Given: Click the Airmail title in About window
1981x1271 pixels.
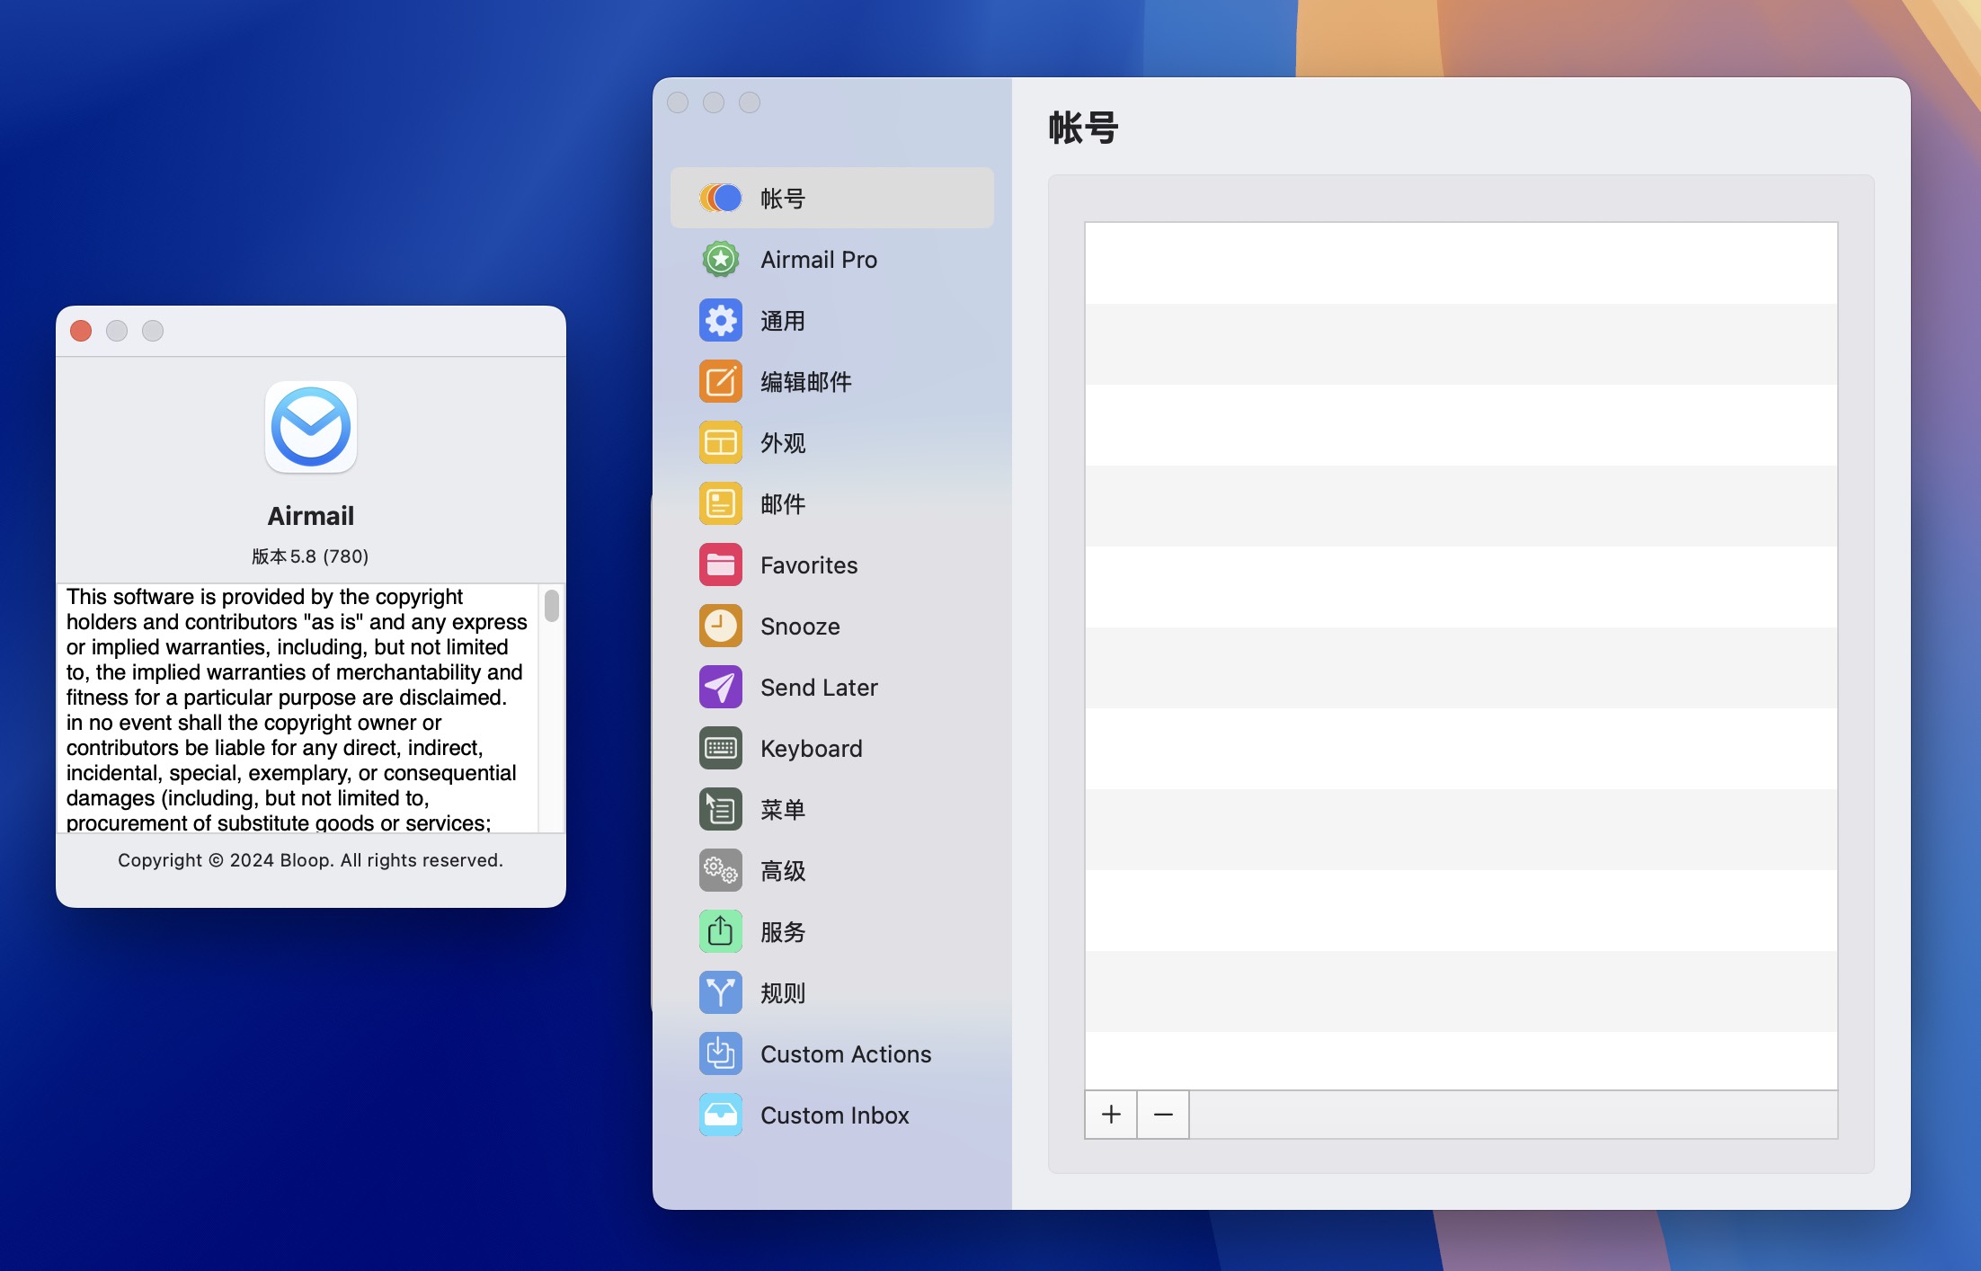Looking at the screenshot, I should (311, 516).
